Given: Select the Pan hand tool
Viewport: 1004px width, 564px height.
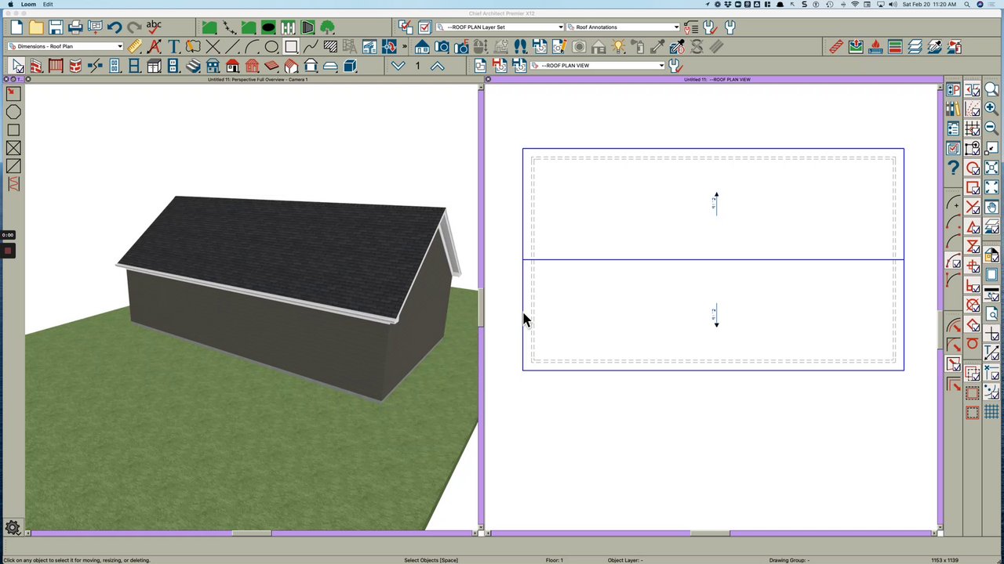Looking at the screenshot, I should click(991, 208).
